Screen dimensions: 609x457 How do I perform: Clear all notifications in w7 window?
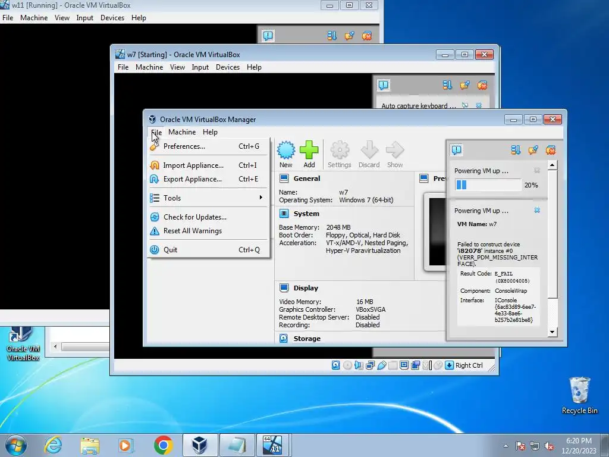pyautogui.click(x=482, y=85)
